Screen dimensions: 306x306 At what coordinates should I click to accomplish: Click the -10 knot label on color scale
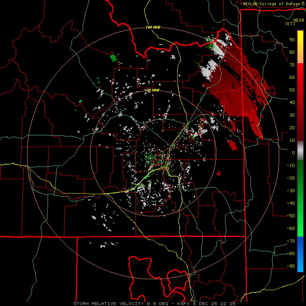(291, 166)
